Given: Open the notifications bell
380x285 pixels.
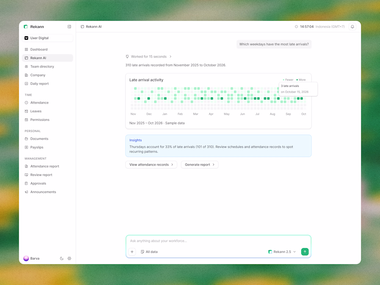Looking at the screenshot, I should pos(352,27).
